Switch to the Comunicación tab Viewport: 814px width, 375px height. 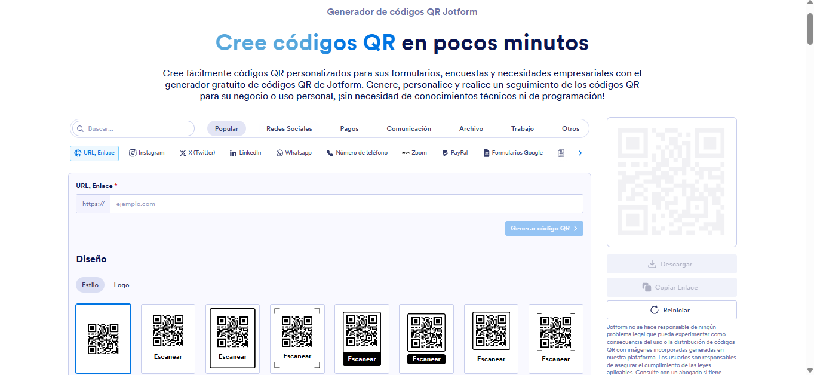(408, 128)
